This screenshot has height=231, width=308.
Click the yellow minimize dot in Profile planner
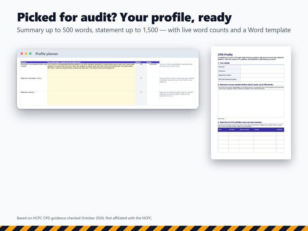pyautogui.click(x=26, y=53)
